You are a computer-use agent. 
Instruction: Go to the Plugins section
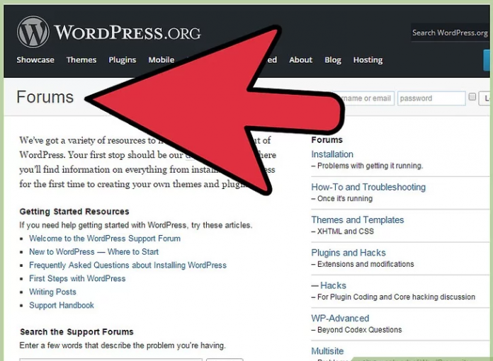(123, 60)
